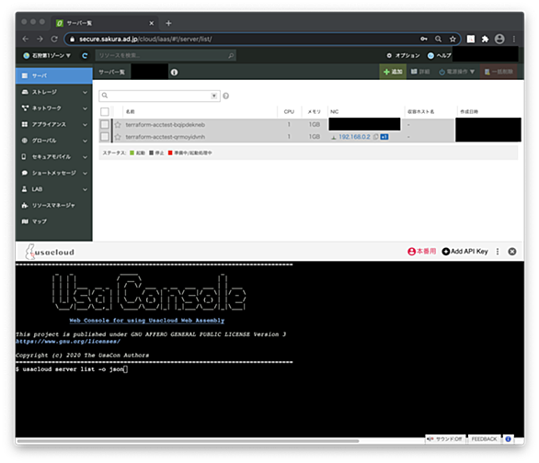Click the refresh icon beside the zone selector

tap(85, 56)
